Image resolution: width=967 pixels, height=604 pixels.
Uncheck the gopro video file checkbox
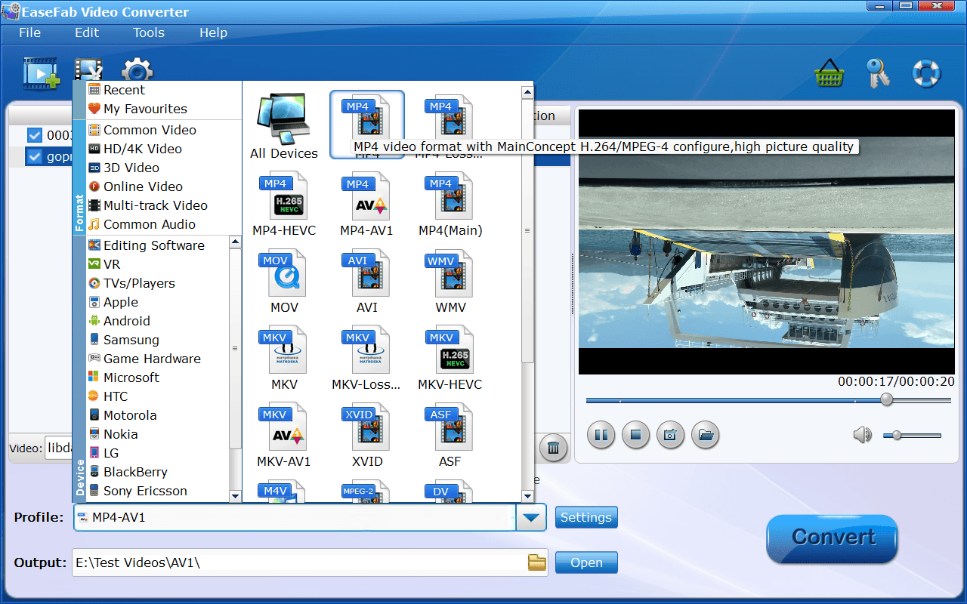click(x=34, y=157)
